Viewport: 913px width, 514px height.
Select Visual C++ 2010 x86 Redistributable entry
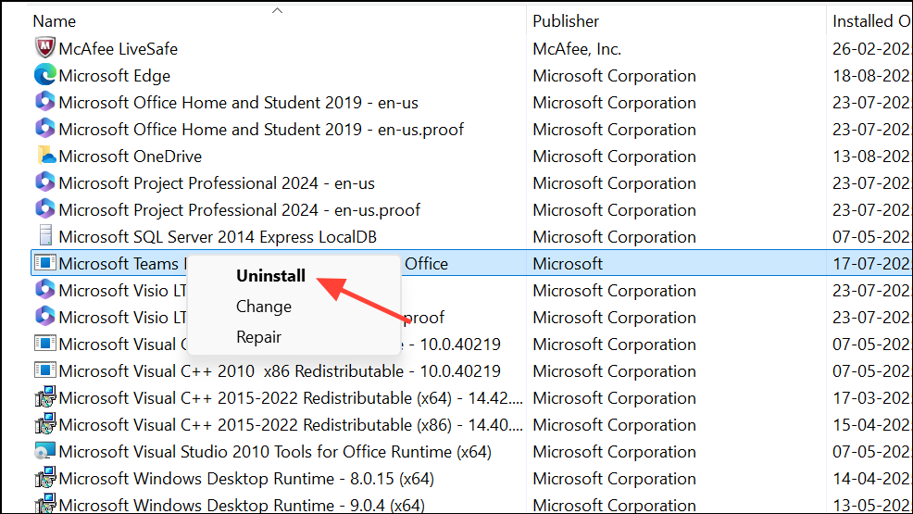pyautogui.click(x=280, y=370)
